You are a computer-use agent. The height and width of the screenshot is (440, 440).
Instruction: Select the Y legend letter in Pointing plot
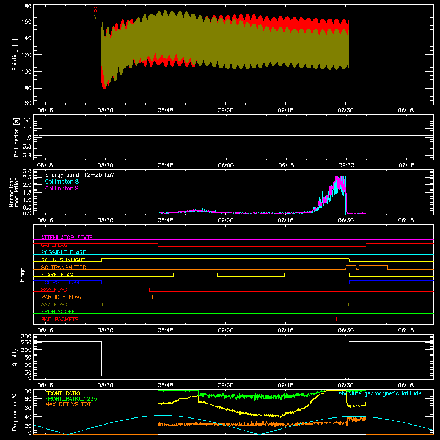[x=95, y=17]
